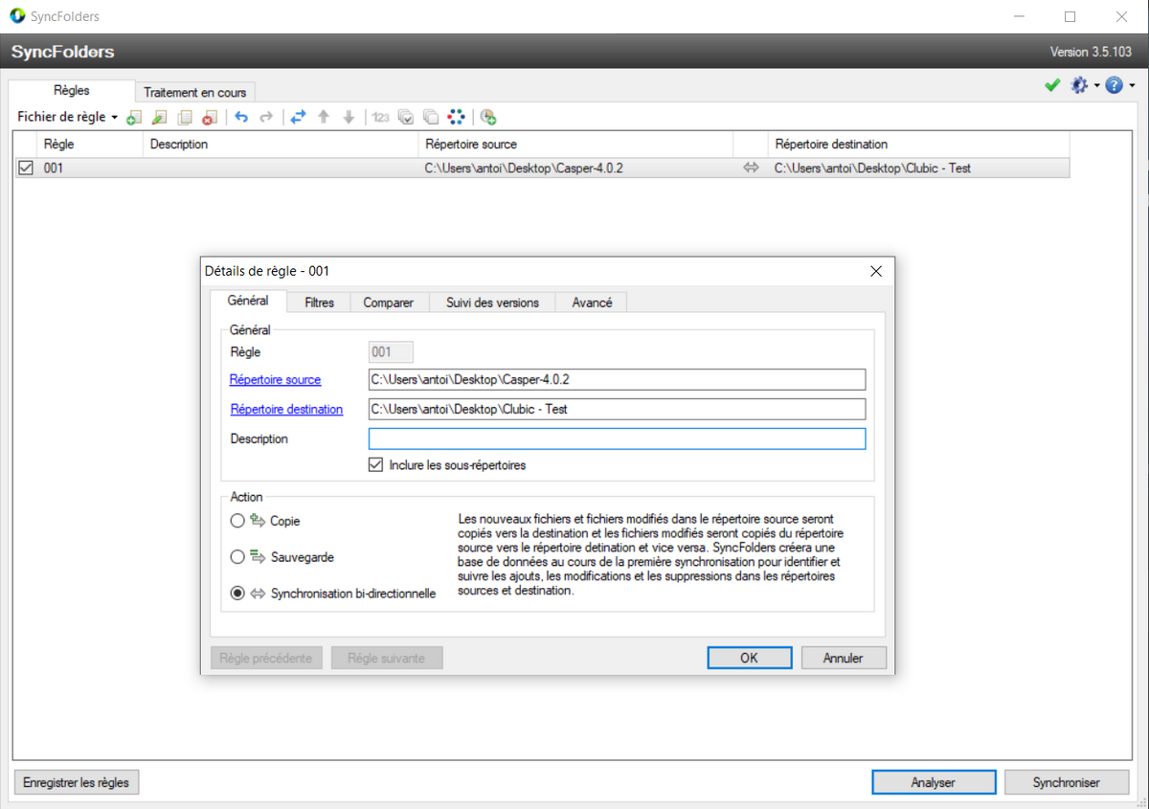
Task: Expand the dropdown arrow next to gear
Action: tap(1096, 86)
